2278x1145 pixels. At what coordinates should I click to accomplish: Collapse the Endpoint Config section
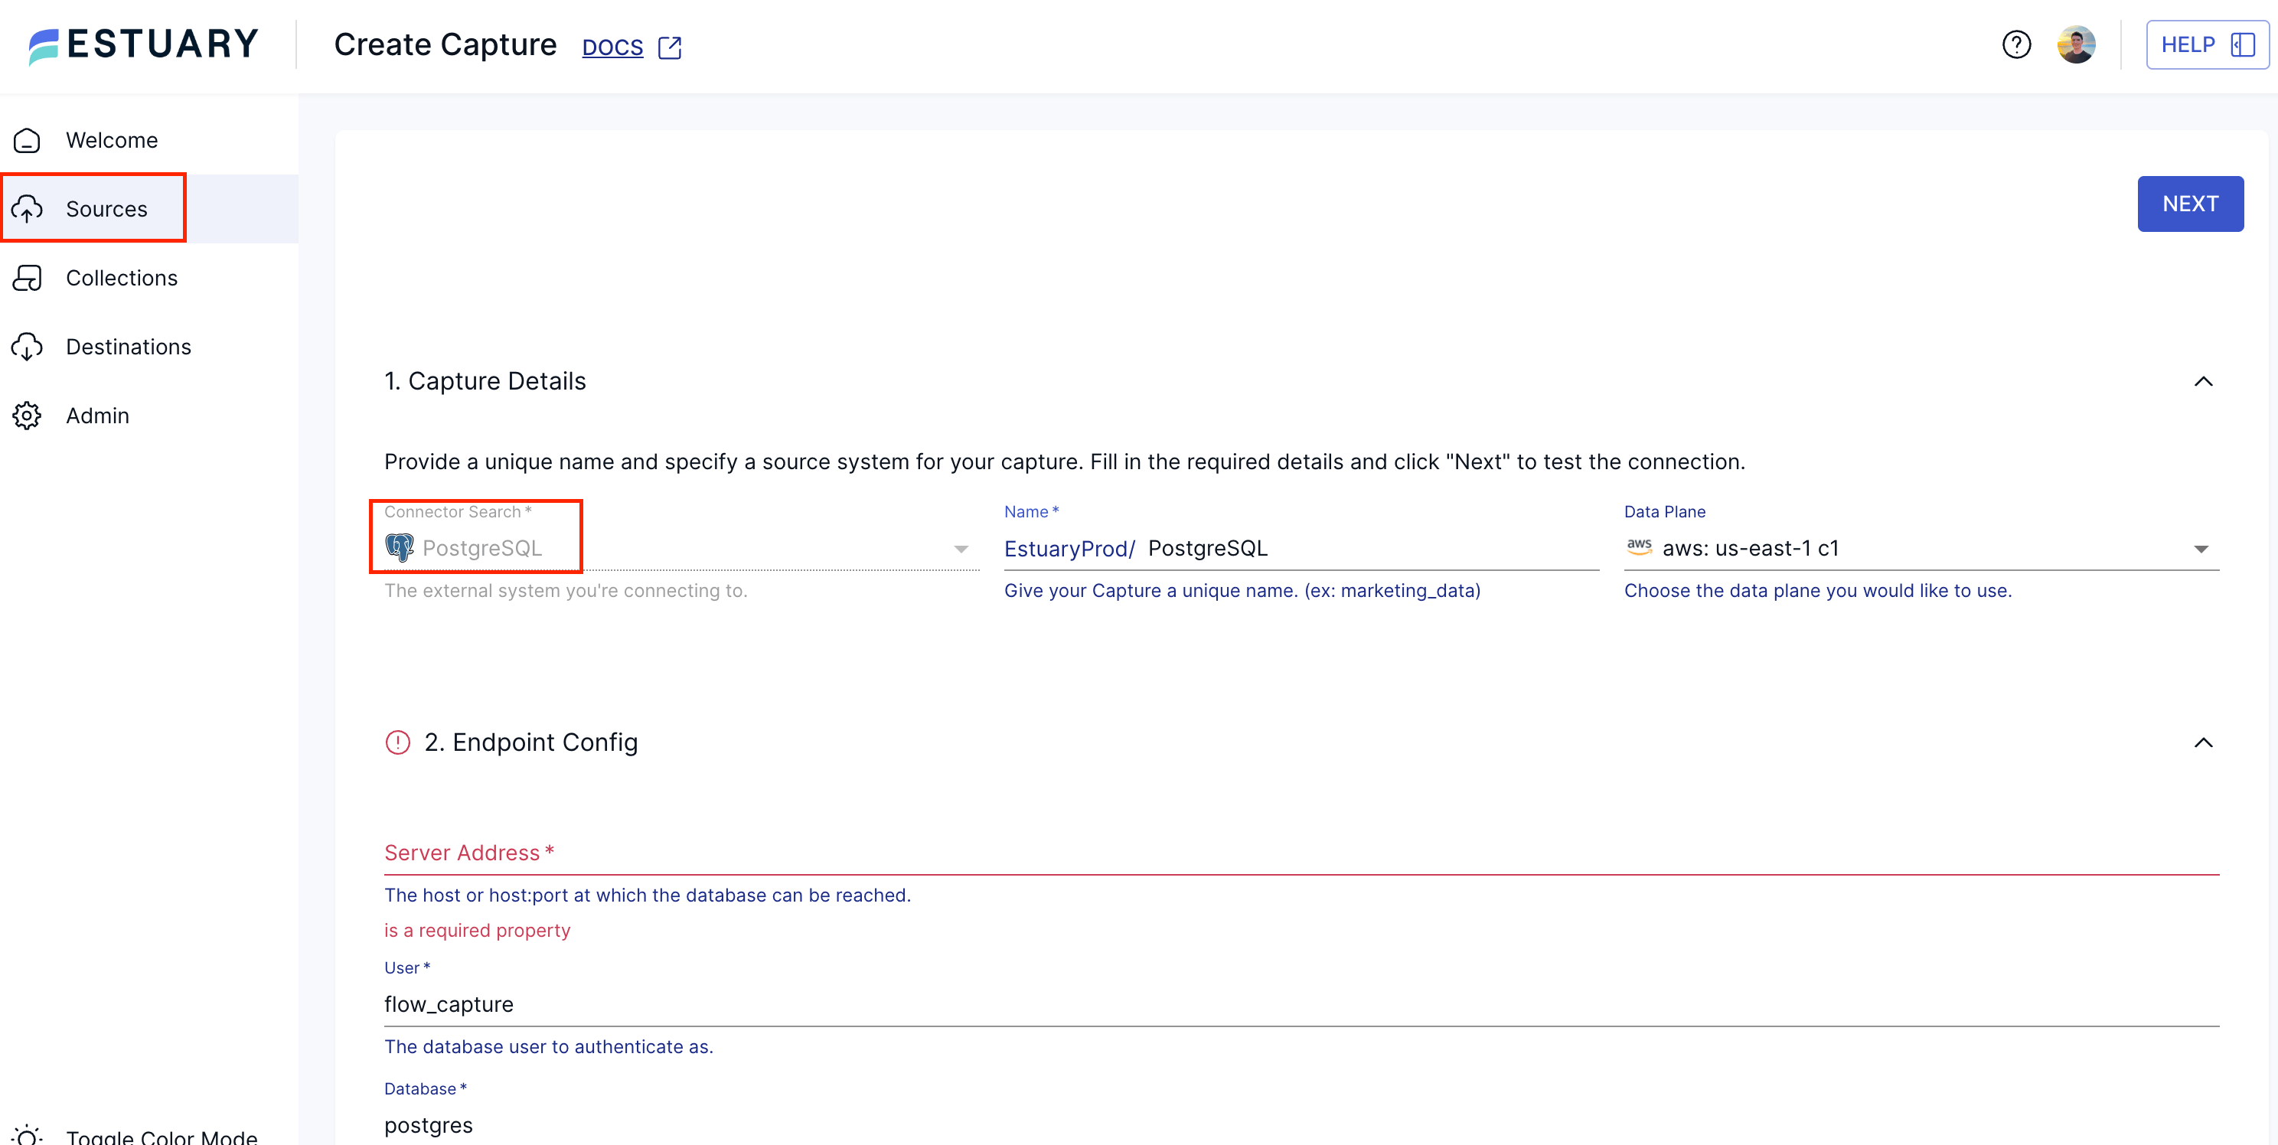(x=2203, y=742)
